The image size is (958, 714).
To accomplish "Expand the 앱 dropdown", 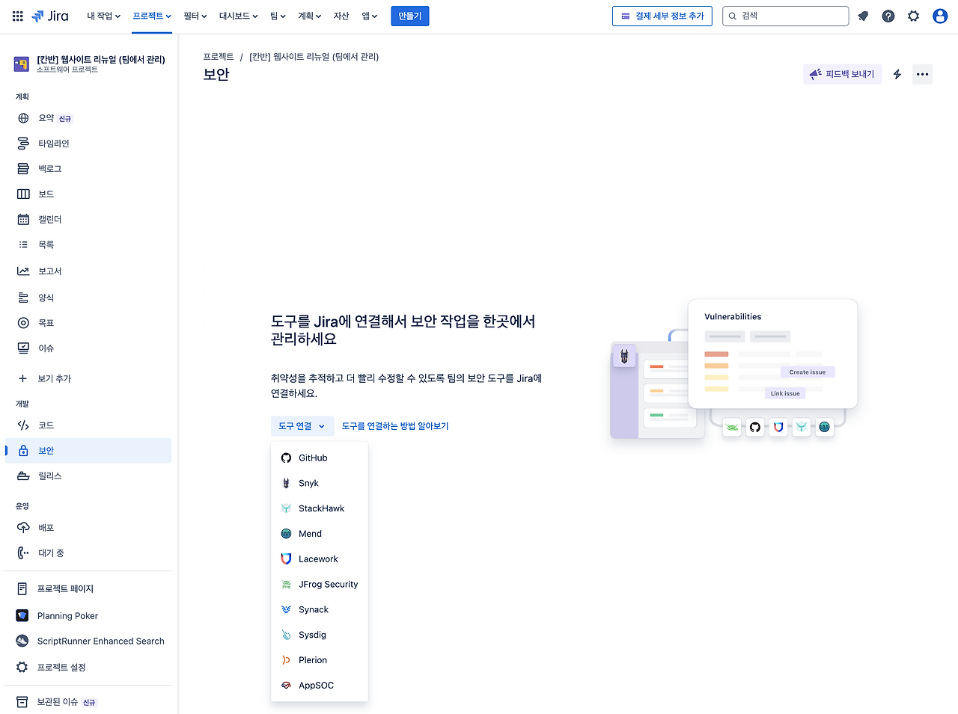I will point(370,16).
